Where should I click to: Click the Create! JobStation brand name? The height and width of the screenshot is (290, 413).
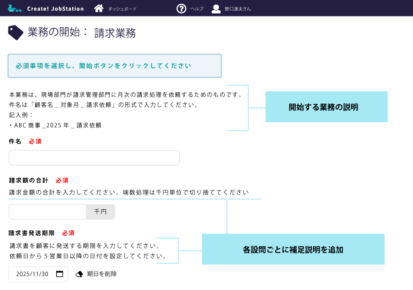(x=55, y=8)
